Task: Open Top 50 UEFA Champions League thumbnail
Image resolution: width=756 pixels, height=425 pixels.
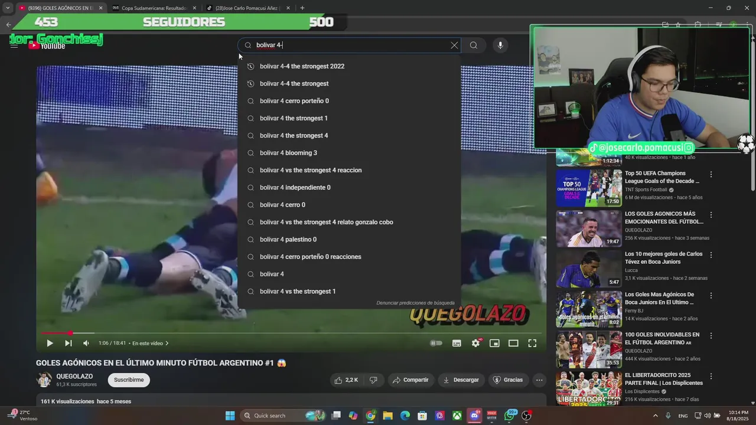Action: coord(588,188)
